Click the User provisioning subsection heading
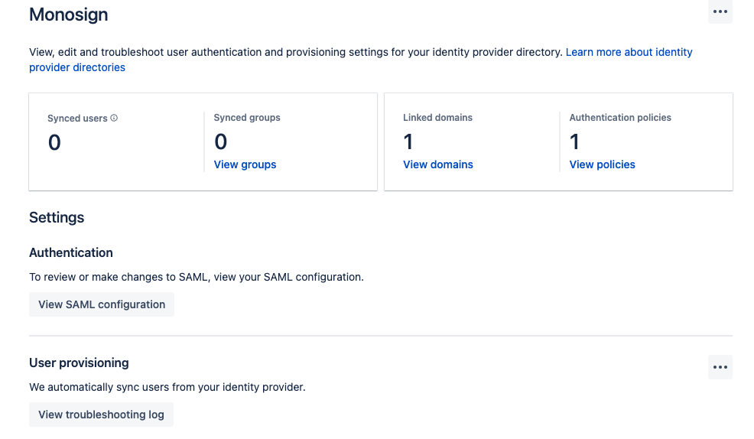 pyautogui.click(x=79, y=363)
